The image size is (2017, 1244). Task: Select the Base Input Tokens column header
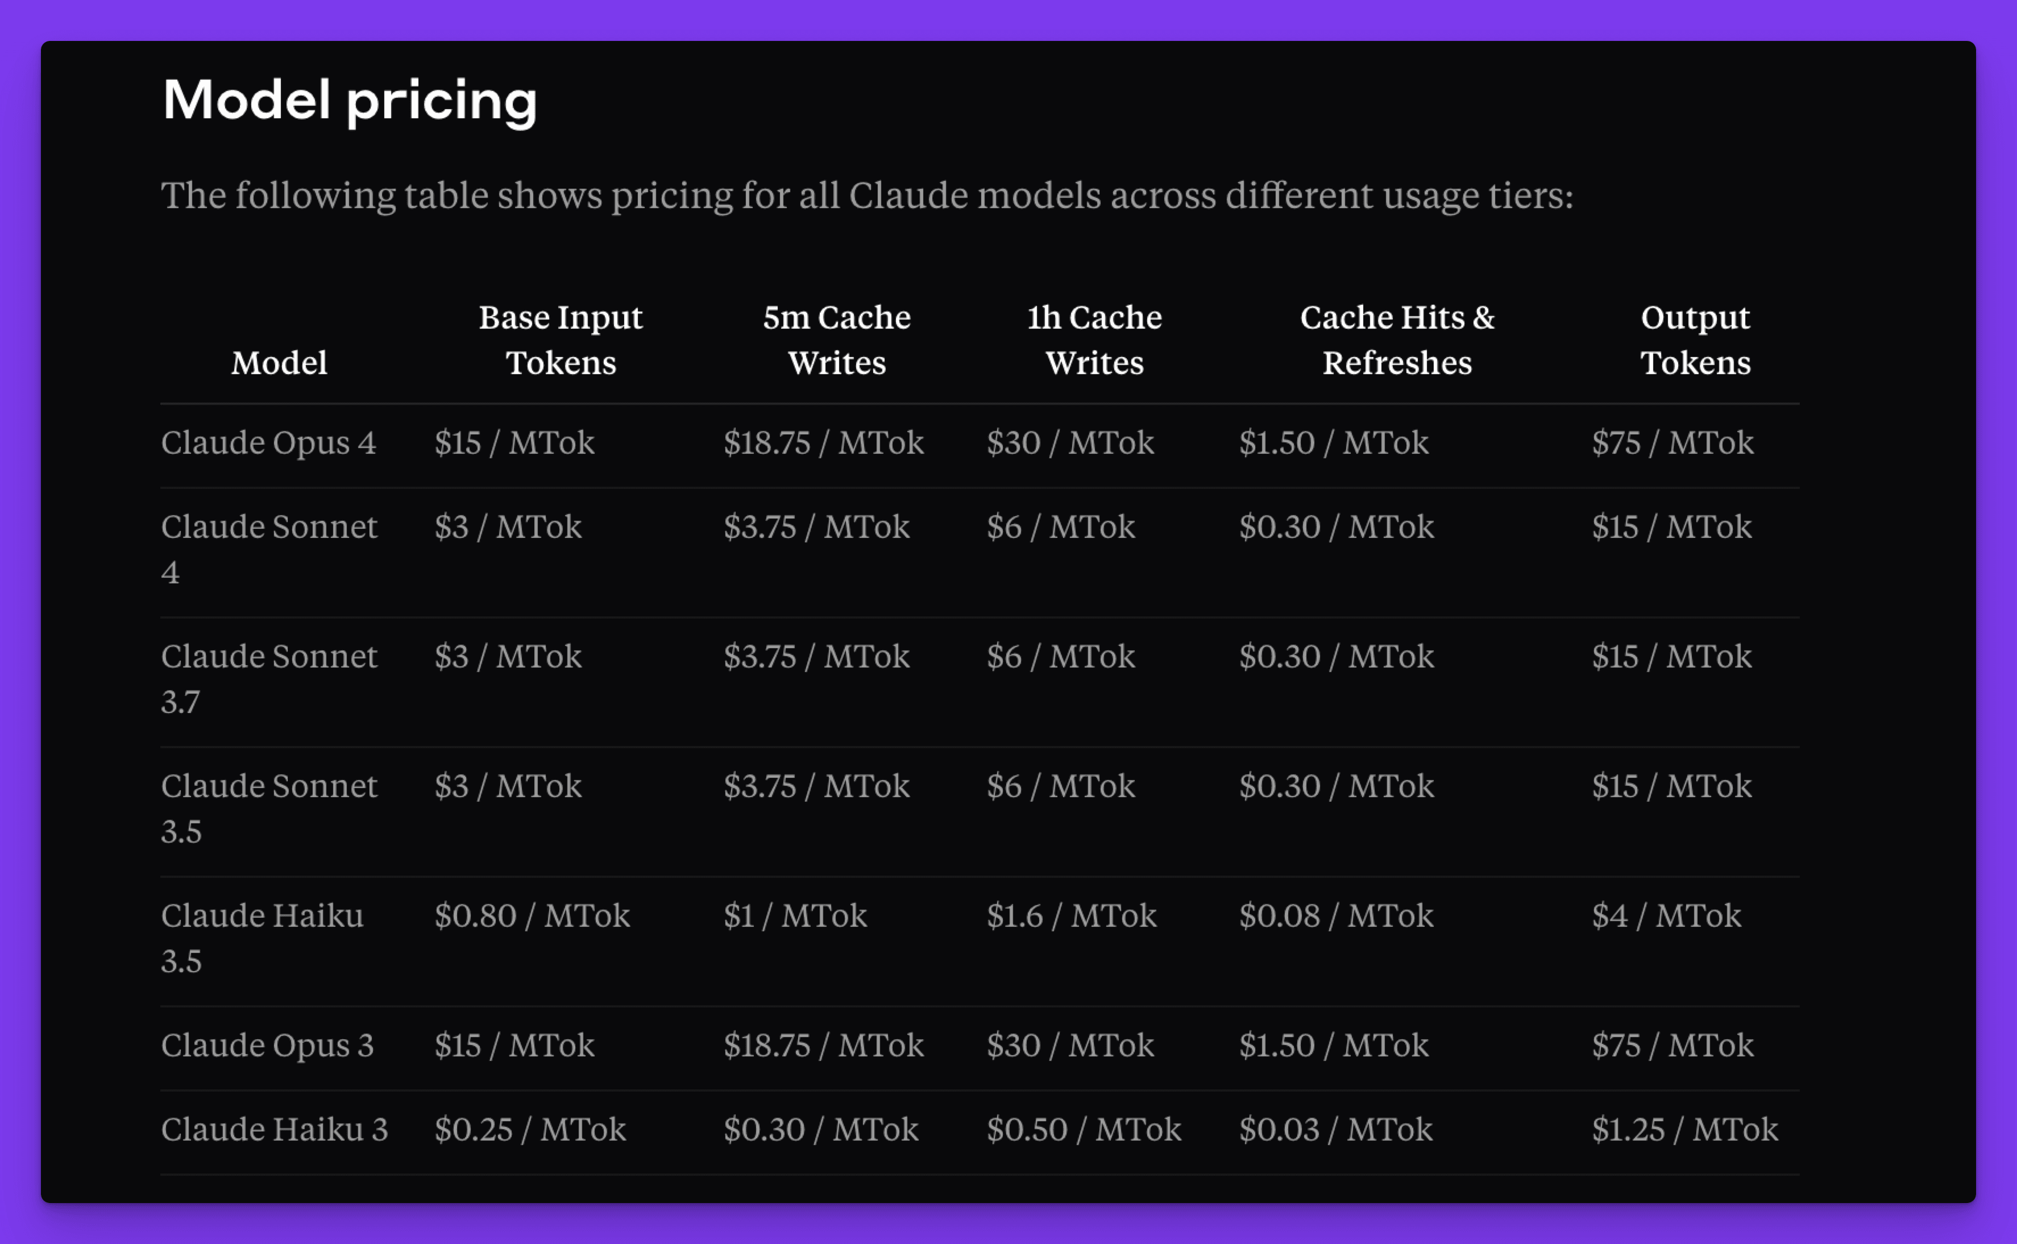click(560, 340)
